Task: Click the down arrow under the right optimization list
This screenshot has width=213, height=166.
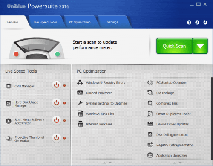Action: tap(180, 163)
